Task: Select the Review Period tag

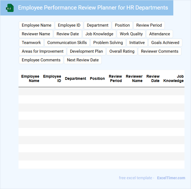Action: tap(149, 25)
